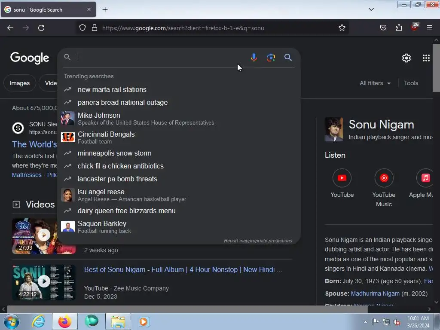Open the Mattresses sitelink
Screen dimensions: 440x330
click(27, 175)
